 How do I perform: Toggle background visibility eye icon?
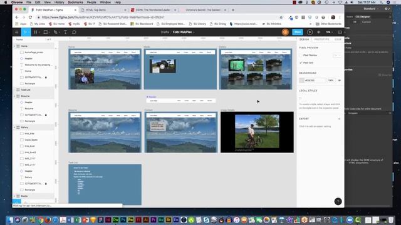[340, 81]
